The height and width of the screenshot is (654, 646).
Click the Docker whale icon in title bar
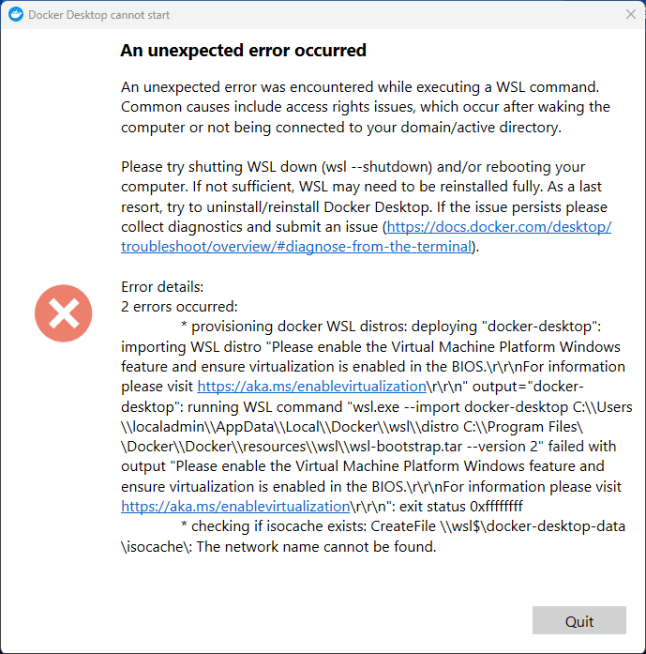[15, 15]
